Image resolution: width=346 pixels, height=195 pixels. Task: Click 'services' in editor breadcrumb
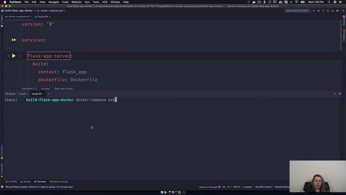pyautogui.click(x=45, y=89)
